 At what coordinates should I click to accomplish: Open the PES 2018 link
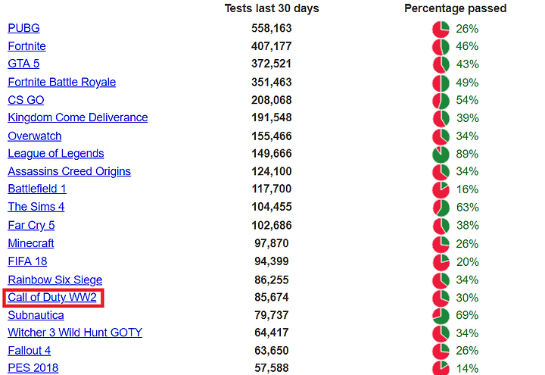[x=33, y=368]
